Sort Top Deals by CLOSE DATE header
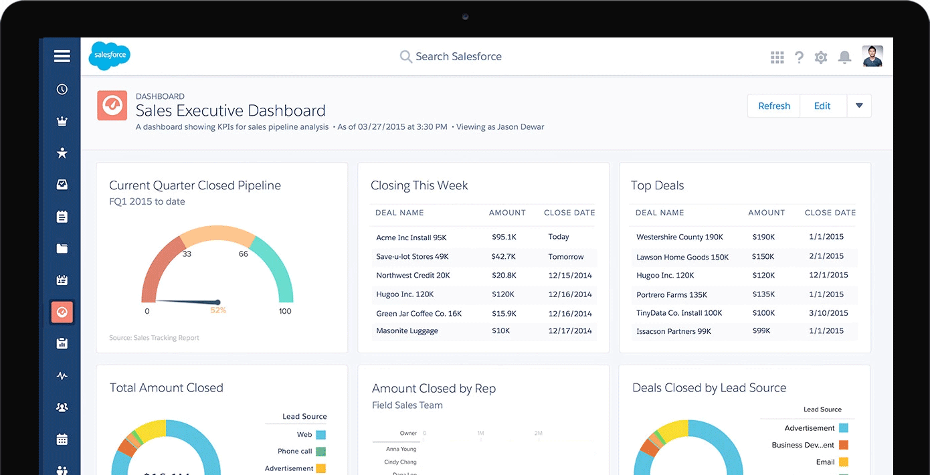Screen dimensions: 930x475 click(830, 213)
